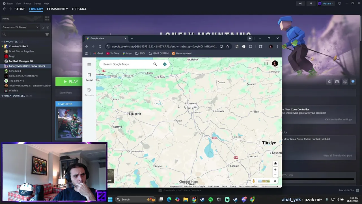This screenshot has width=362, height=204.
Task: Select Don't Starve Together in the library
Action: coord(21,51)
